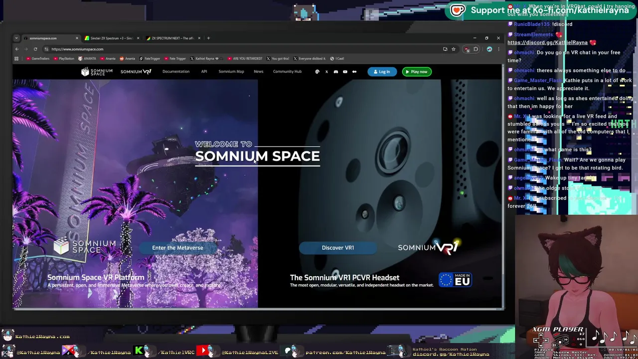Close the ZX SPECTRUM NEXT tab
Screen dimensions: 638x359
[199, 38]
